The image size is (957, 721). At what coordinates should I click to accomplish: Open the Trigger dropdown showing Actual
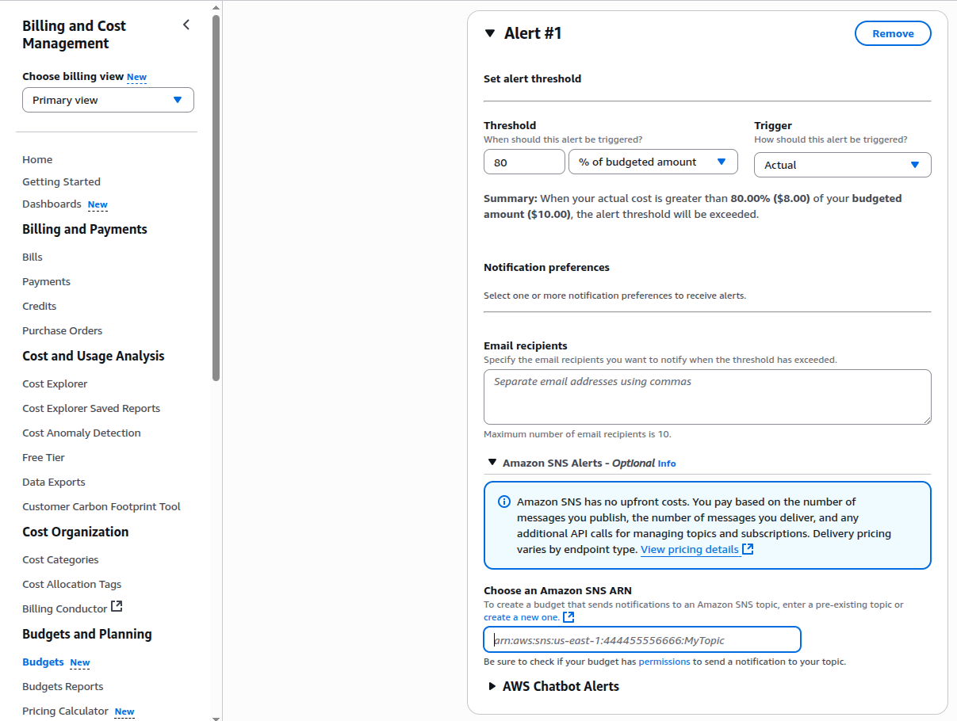(x=842, y=165)
